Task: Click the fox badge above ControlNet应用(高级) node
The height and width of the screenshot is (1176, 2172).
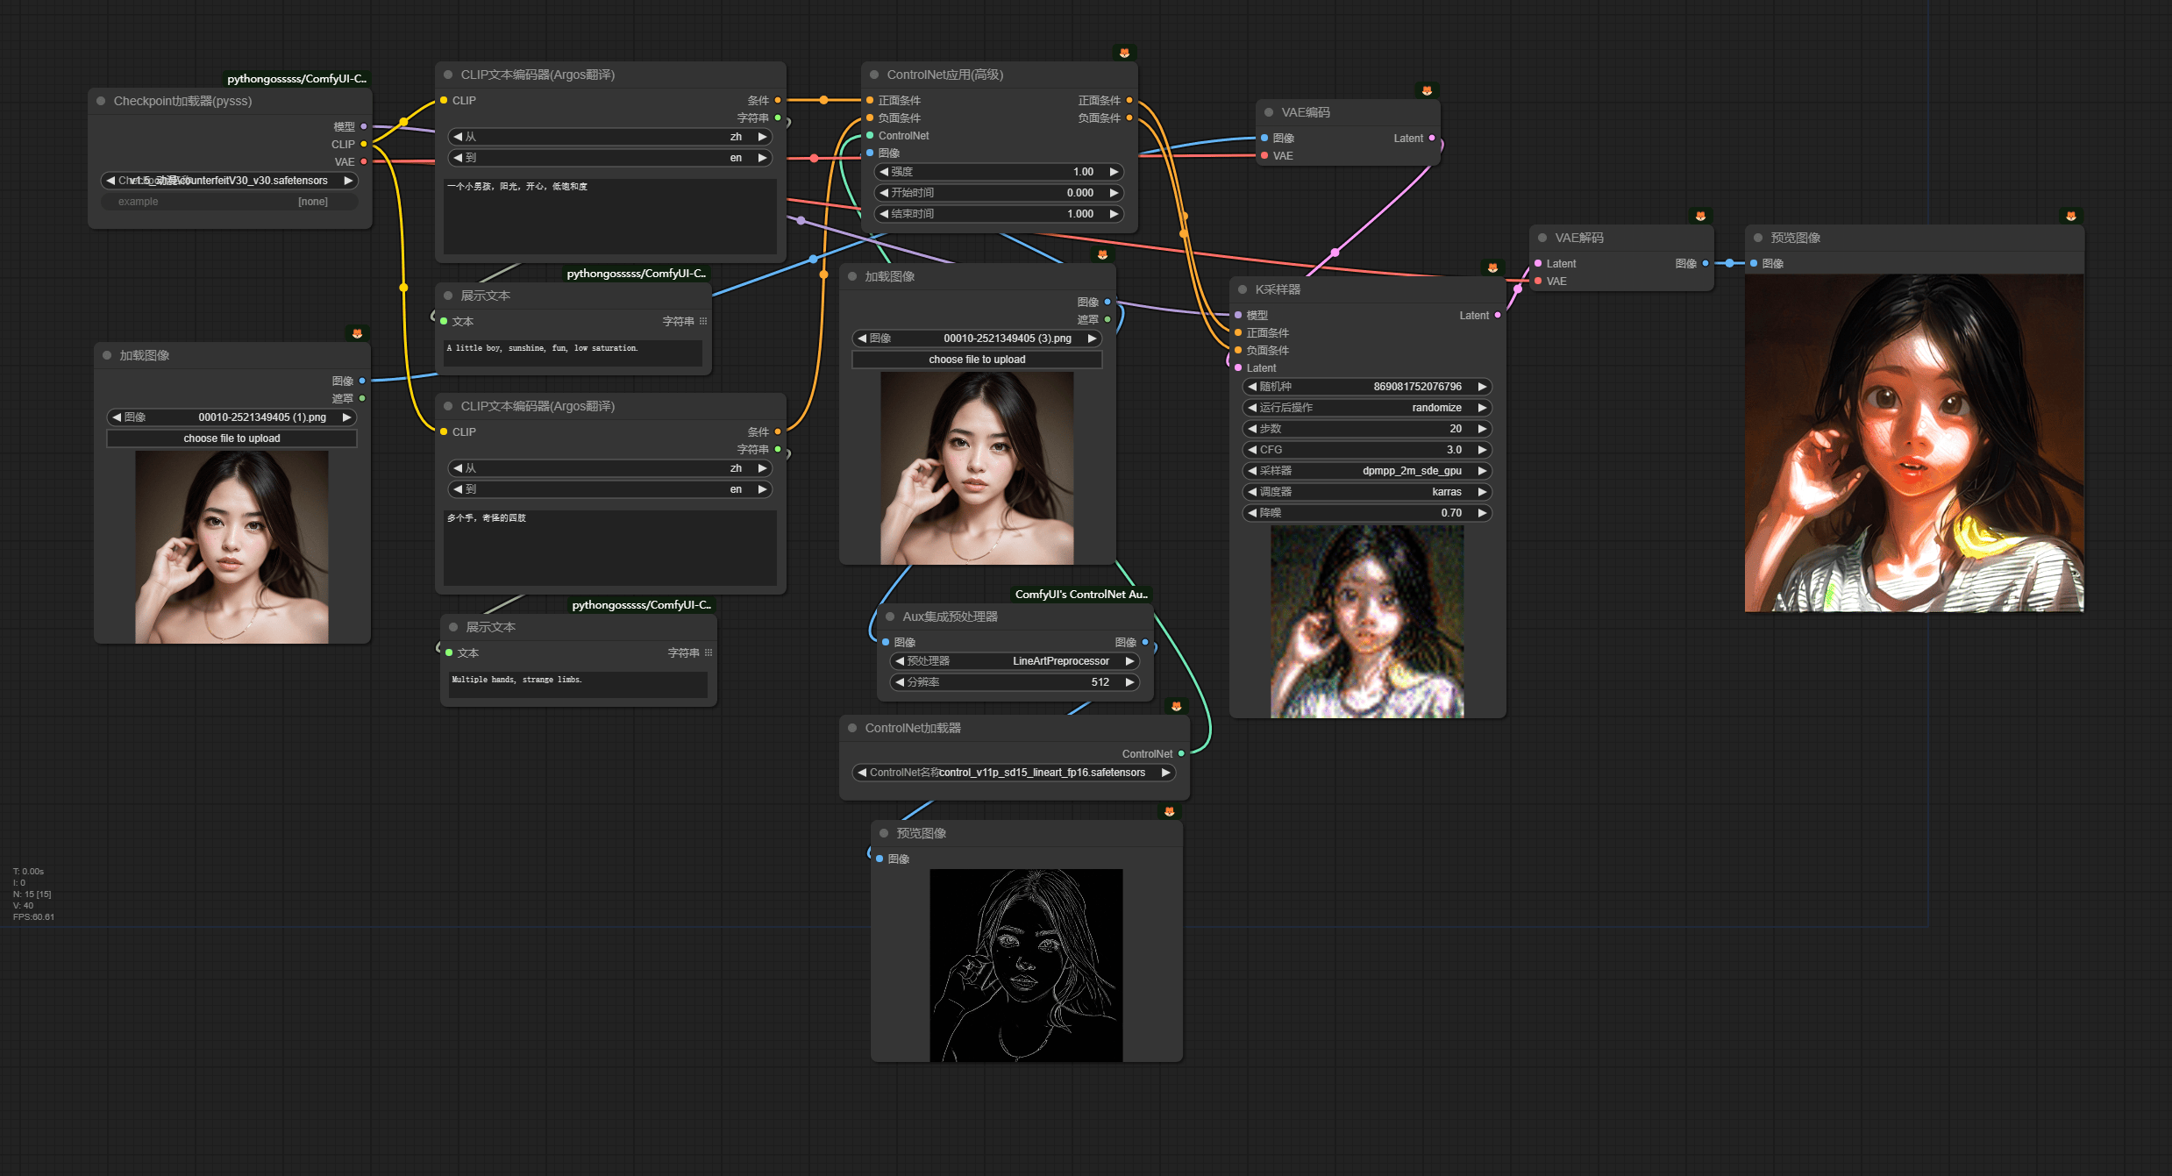Action: tap(1124, 53)
